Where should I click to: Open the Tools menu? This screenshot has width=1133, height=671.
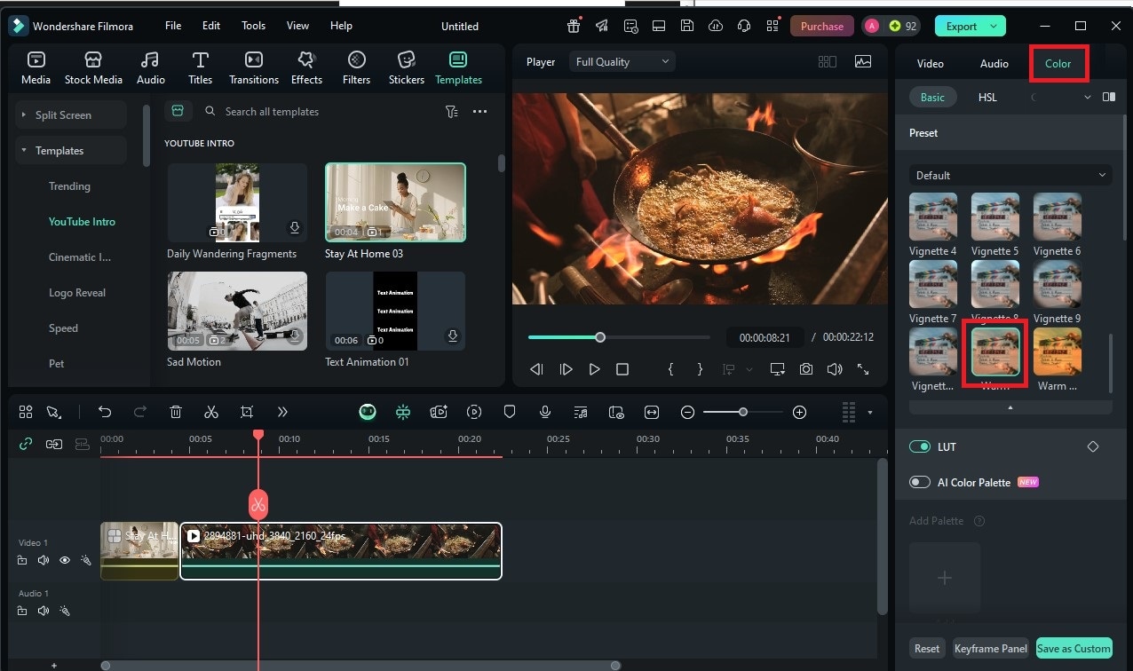(x=253, y=26)
